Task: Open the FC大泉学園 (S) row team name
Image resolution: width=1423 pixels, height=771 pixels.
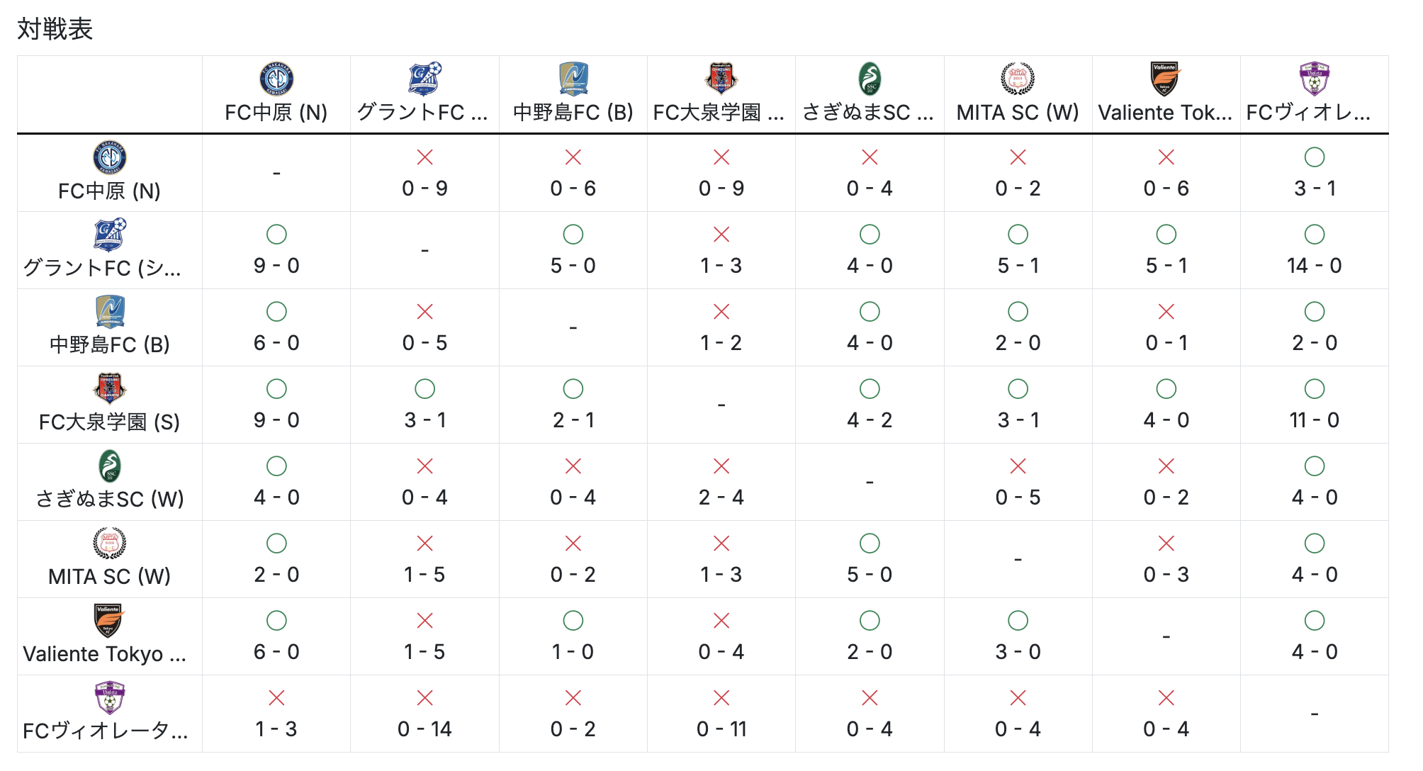Action: tap(110, 422)
